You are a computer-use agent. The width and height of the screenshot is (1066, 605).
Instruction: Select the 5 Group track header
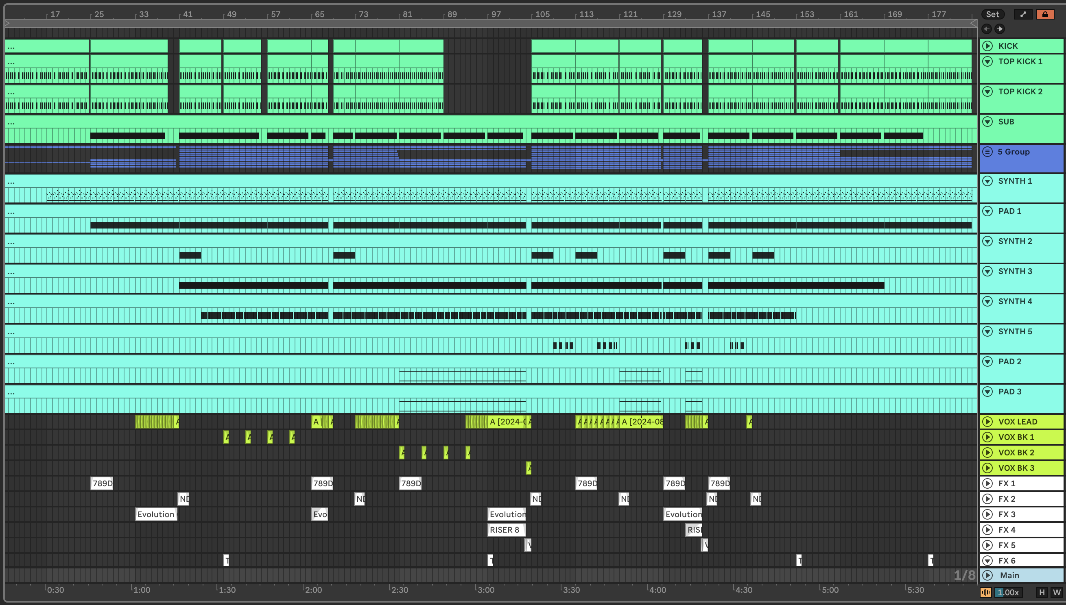coord(1021,158)
